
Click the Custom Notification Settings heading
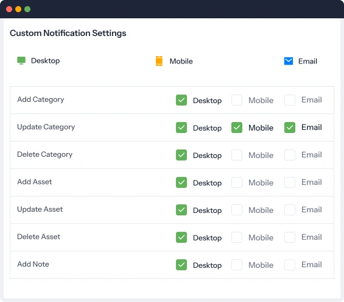coord(68,33)
